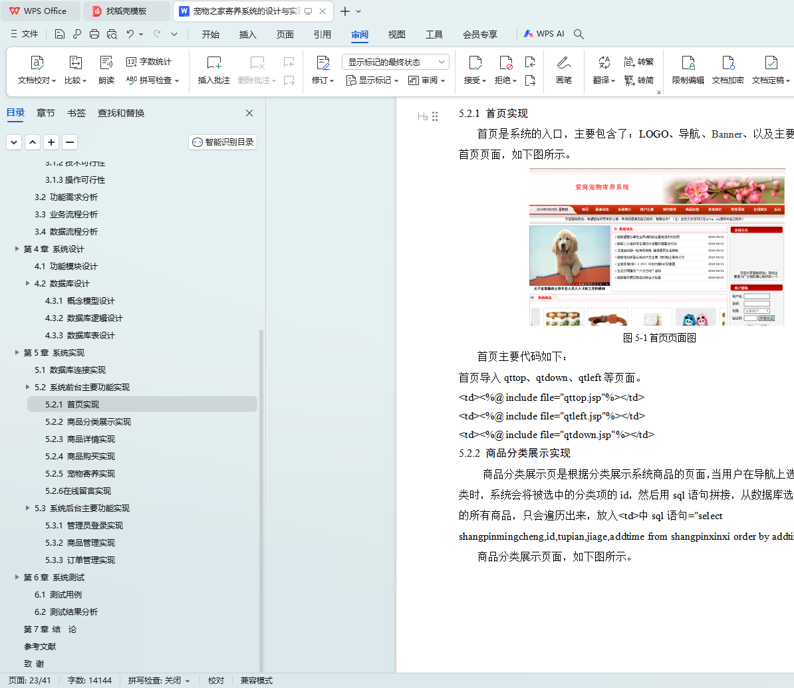
Task: Close the navigation pane
Action: pos(249,113)
